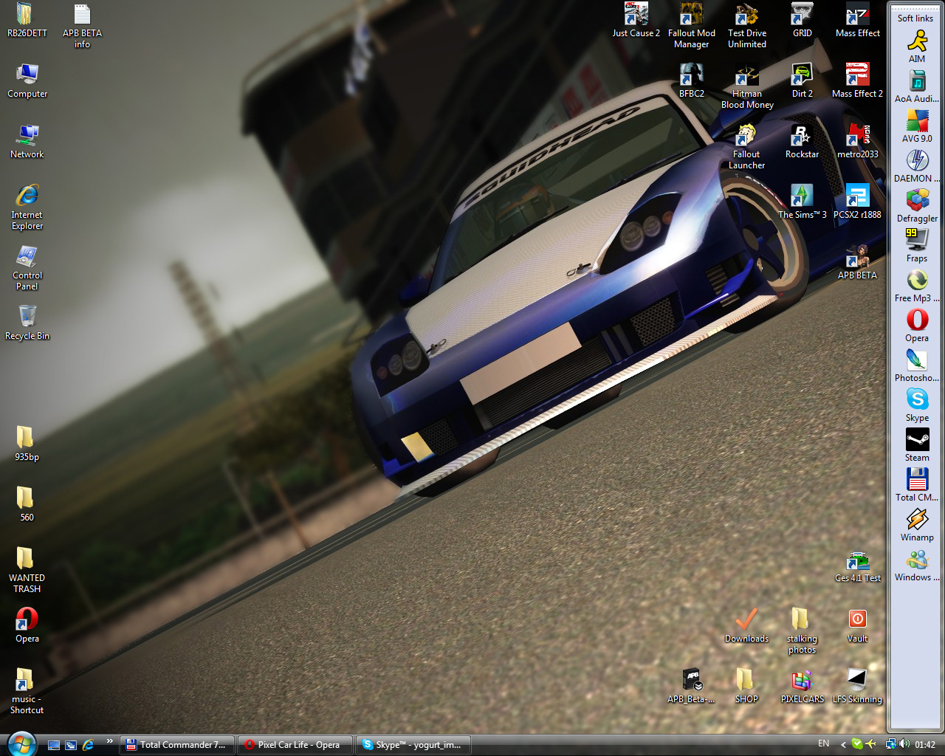Viewport: 945px width, 756px height.
Task: Click Switch between windows in Quick Launch
Action: (x=71, y=745)
